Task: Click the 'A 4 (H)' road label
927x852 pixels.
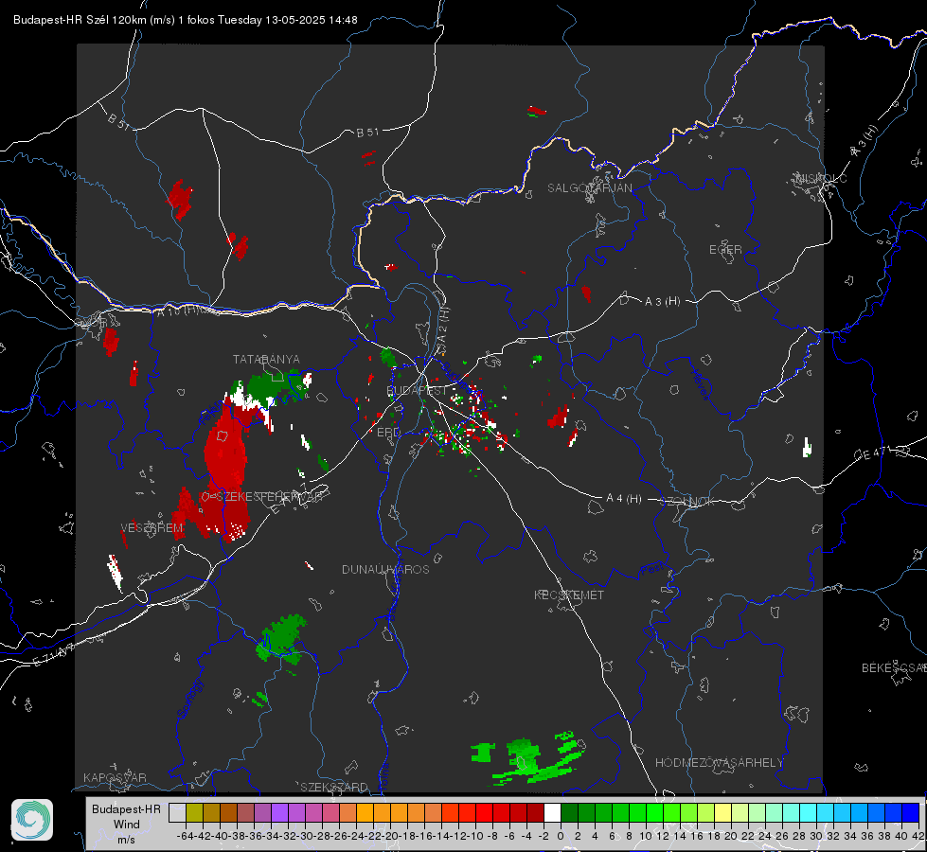Action: (x=624, y=499)
